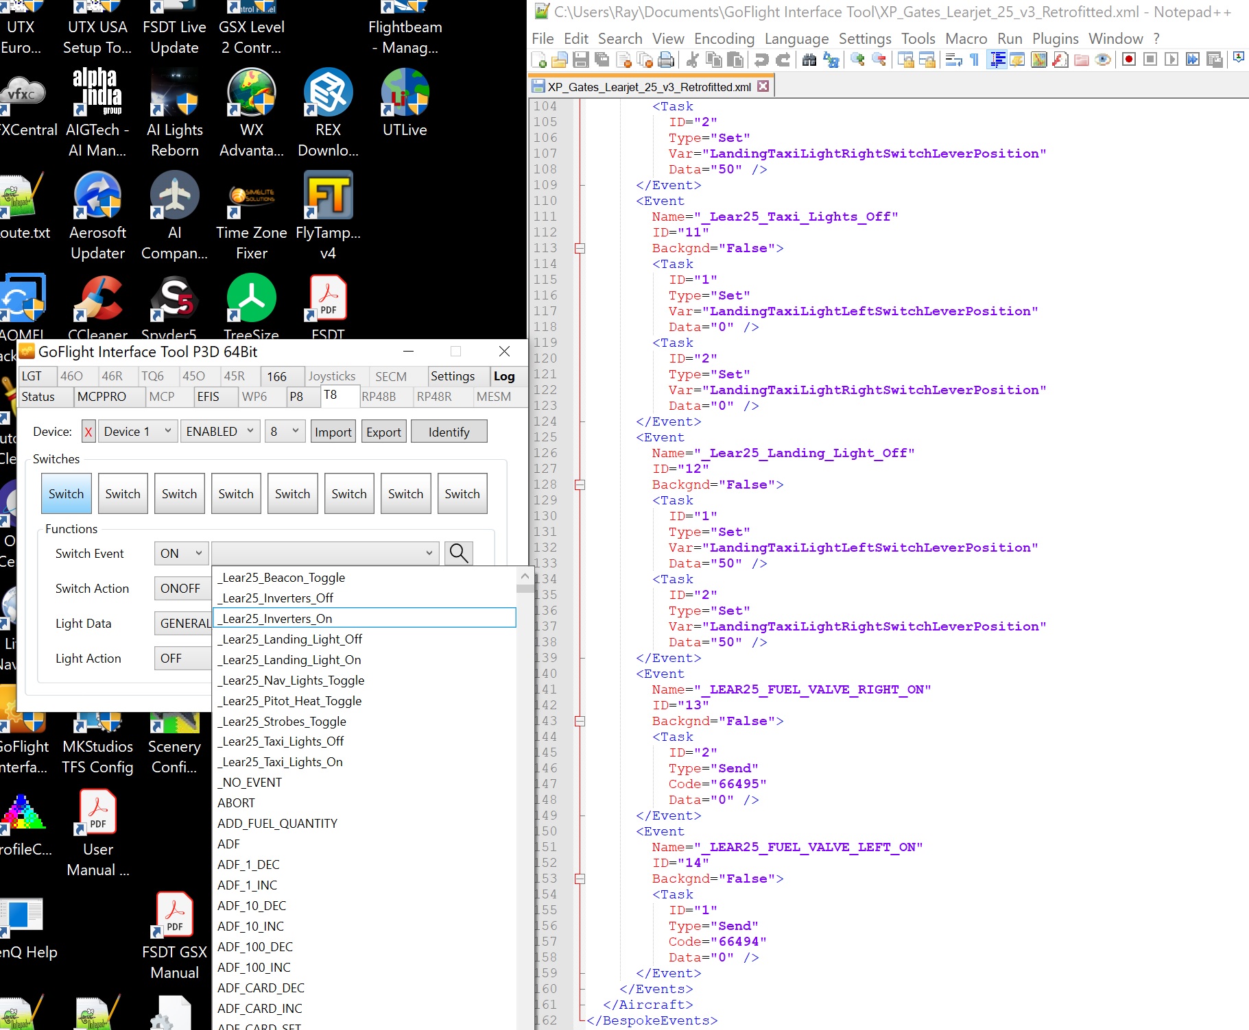
Task: Click the Print icon in Notepad++ toolbar
Action: point(665,60)
